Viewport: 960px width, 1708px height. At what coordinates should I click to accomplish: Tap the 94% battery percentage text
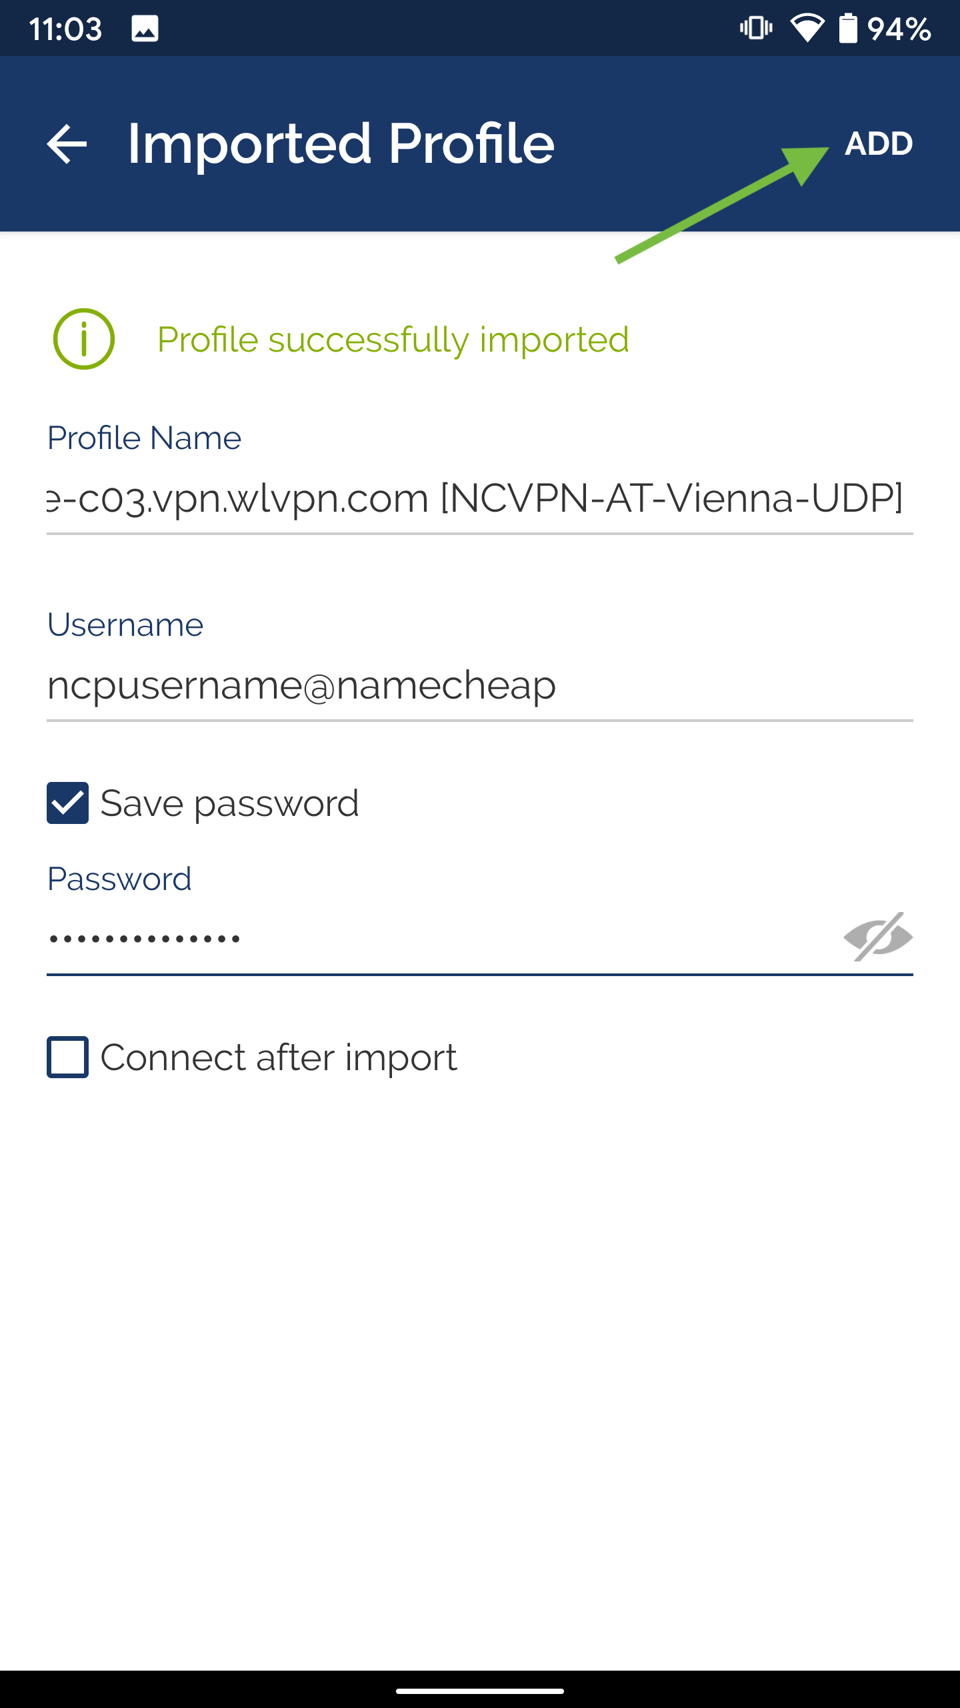click(899, 29)
